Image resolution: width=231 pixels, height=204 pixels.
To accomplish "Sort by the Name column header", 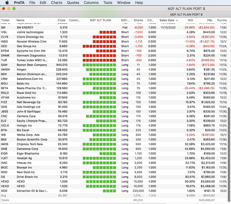I will click(x=20, y=20).
